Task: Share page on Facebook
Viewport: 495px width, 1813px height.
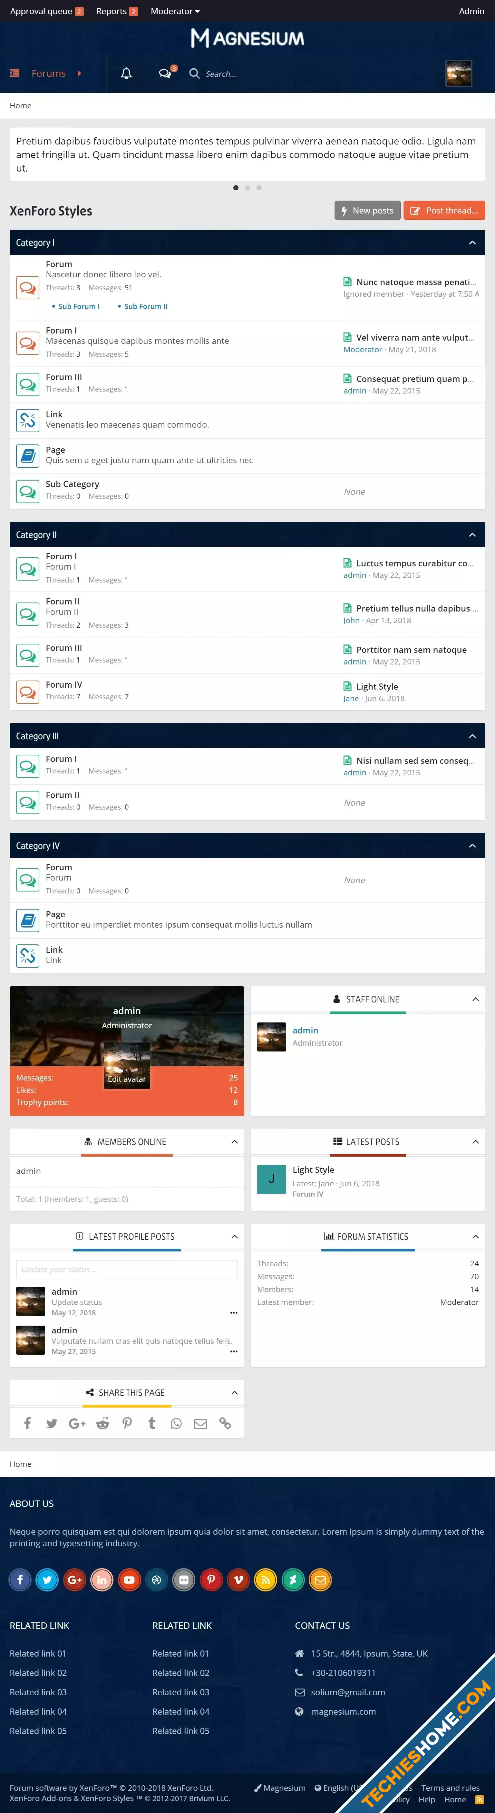Action: point(27,1423)
